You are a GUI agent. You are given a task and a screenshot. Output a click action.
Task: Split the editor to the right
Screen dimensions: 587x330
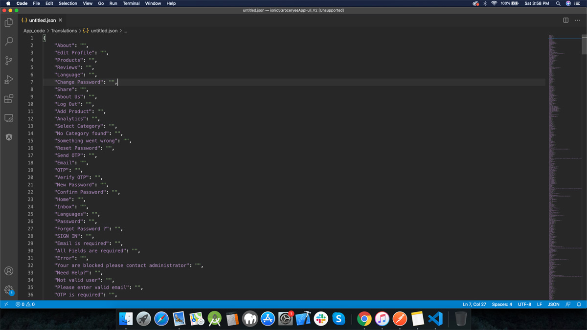pos(565,21)
